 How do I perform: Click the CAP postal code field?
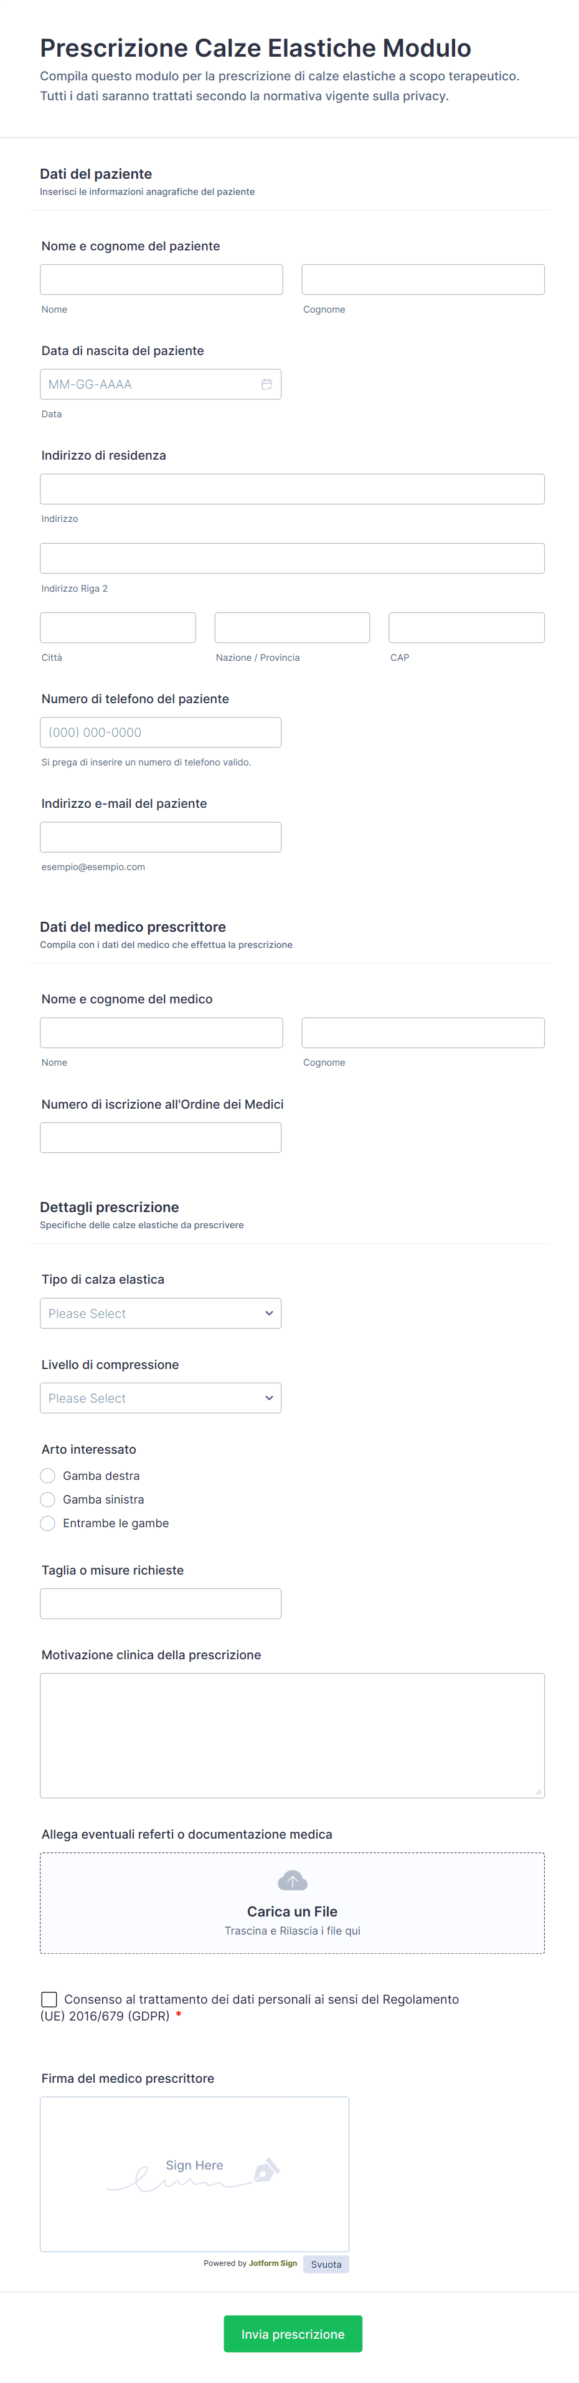pyautogui.click(x=466, y=628)
